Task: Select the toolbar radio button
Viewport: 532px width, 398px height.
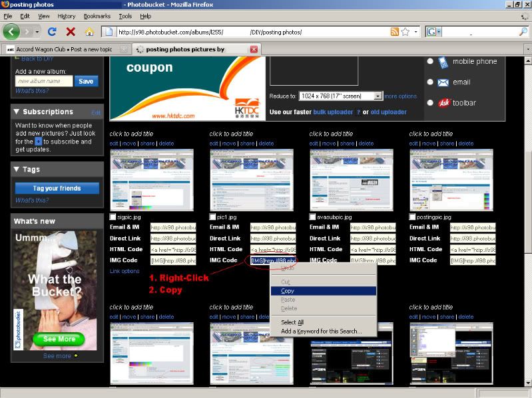Action: tap(430, 102)
